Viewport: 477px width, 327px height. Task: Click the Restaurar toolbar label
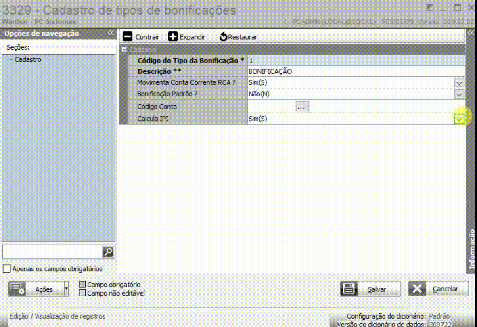click(x=243, y=37)
